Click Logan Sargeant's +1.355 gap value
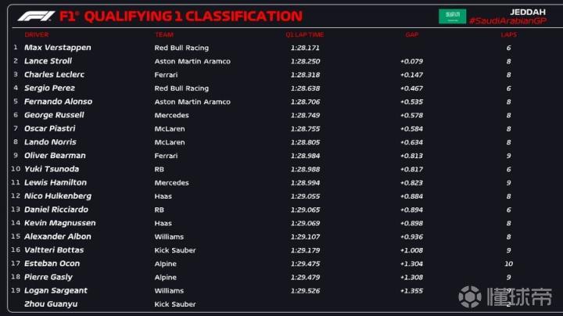 point(411,290)
